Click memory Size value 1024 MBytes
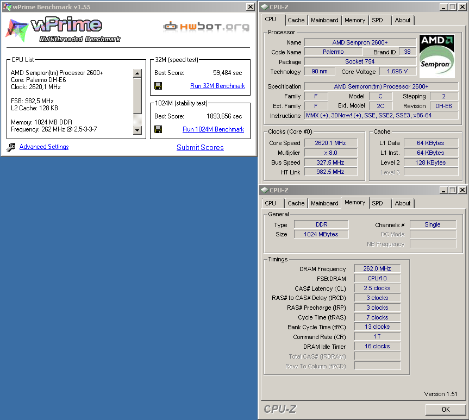469x420 pixels. point(321,234)
